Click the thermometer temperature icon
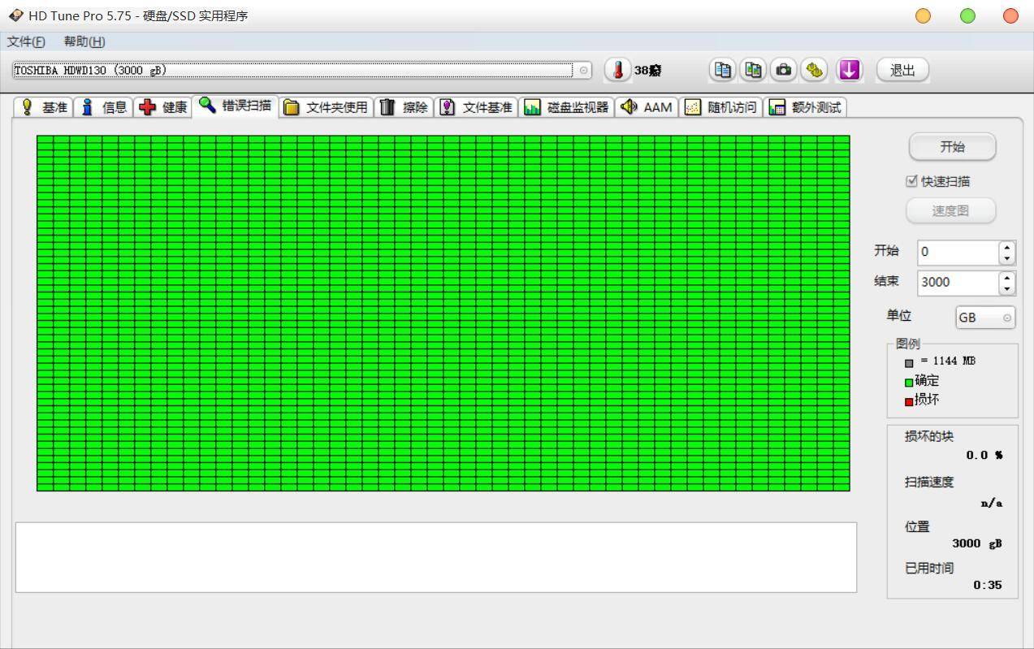The image size is (1034, 649). click(x=618, y=71)
